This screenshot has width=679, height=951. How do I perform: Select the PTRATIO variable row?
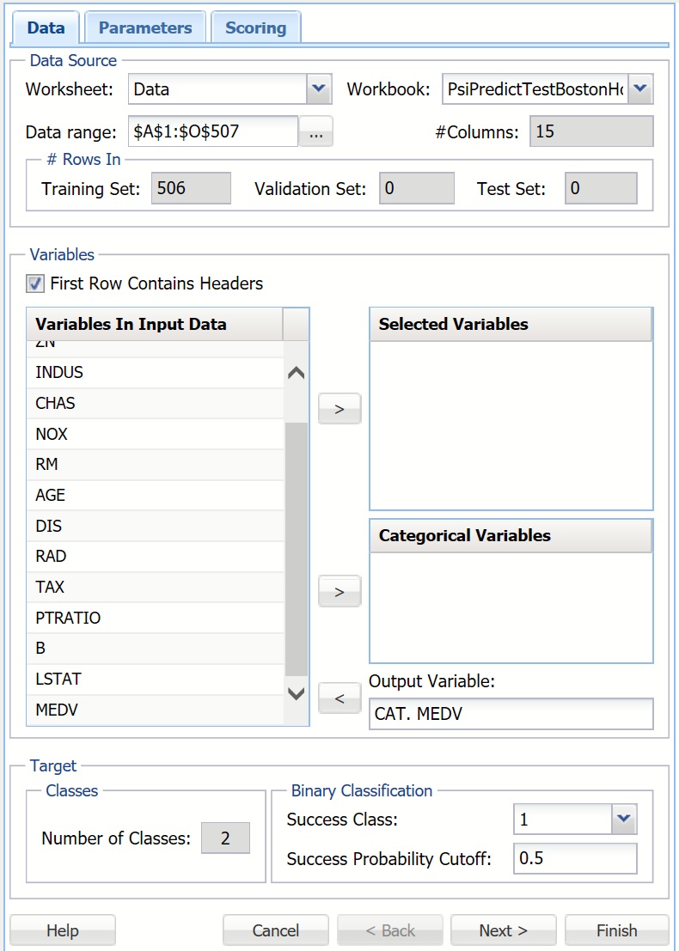(x=155, y=618)
